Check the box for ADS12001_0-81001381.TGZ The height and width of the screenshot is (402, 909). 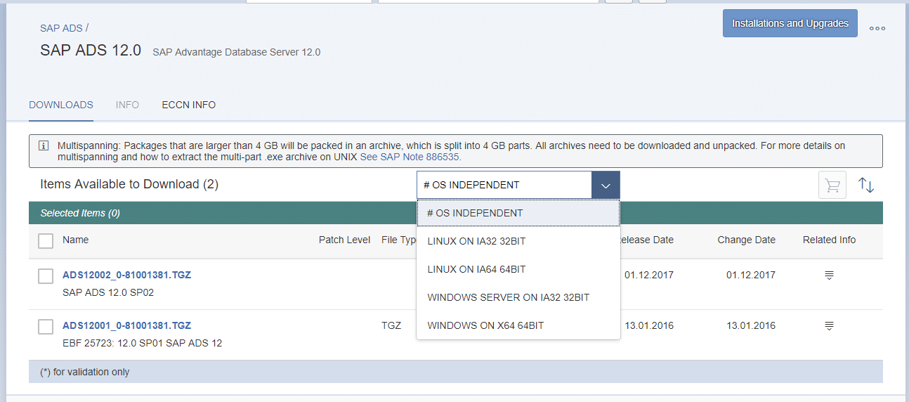pos(46,327)
